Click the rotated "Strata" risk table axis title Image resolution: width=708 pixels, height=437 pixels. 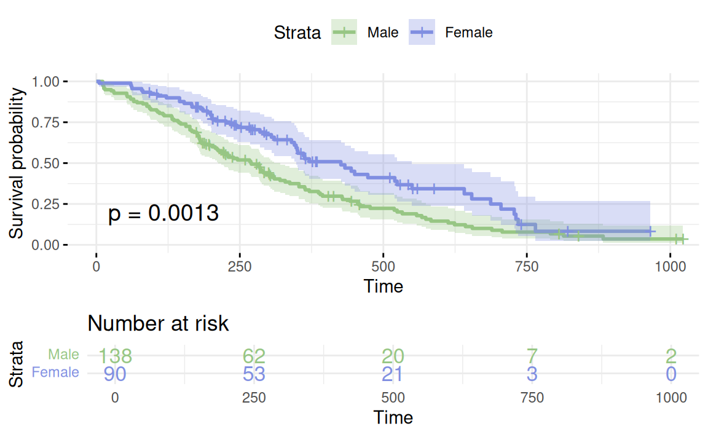18,364
